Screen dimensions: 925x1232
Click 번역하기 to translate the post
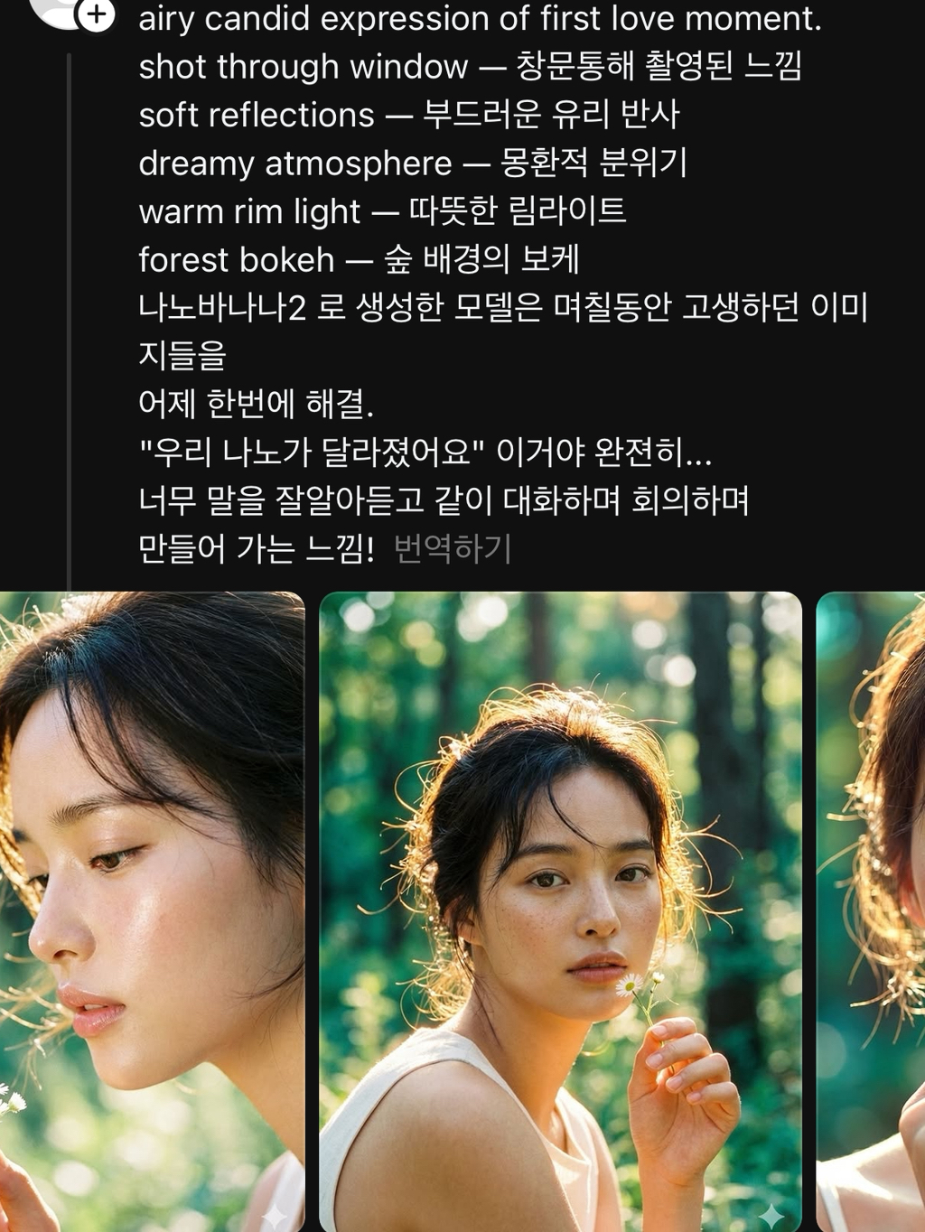tap(453, 548)
